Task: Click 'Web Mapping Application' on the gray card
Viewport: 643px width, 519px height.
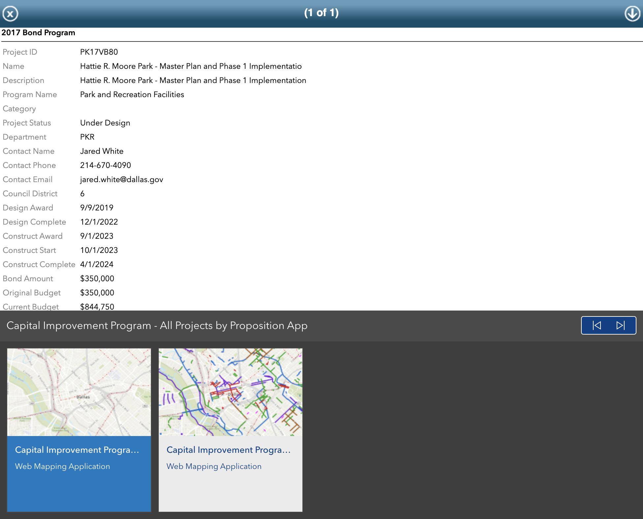Action: 214,466
